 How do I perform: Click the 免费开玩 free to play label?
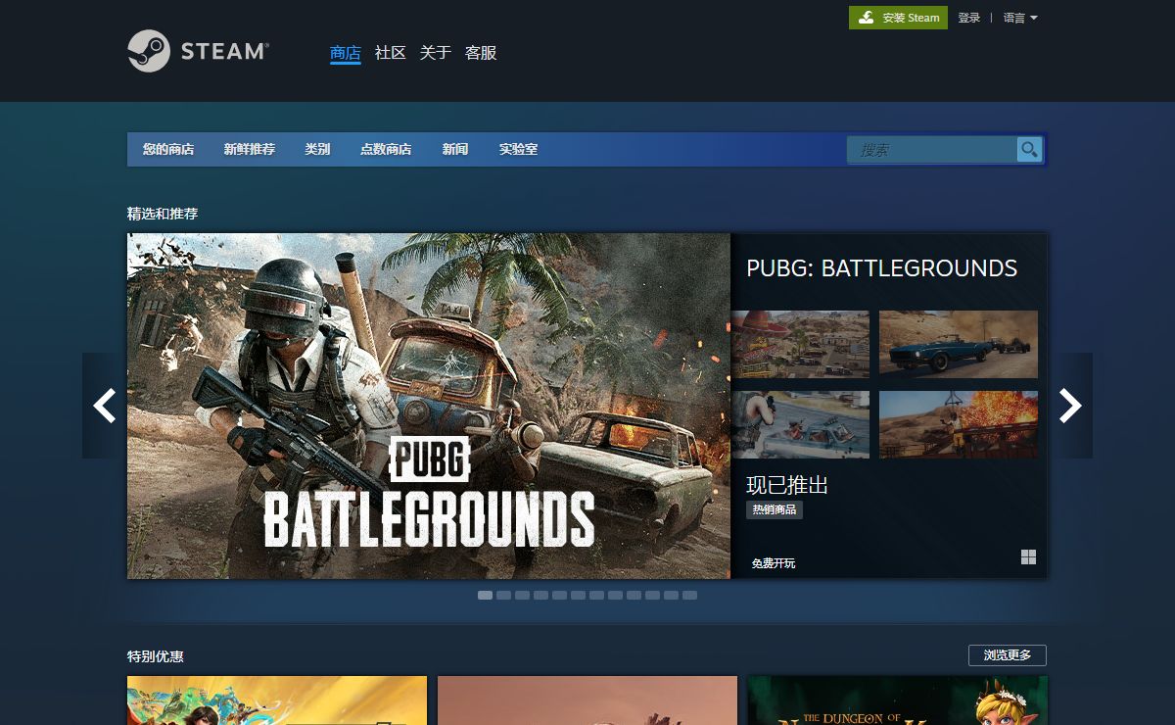pos(774,563)
